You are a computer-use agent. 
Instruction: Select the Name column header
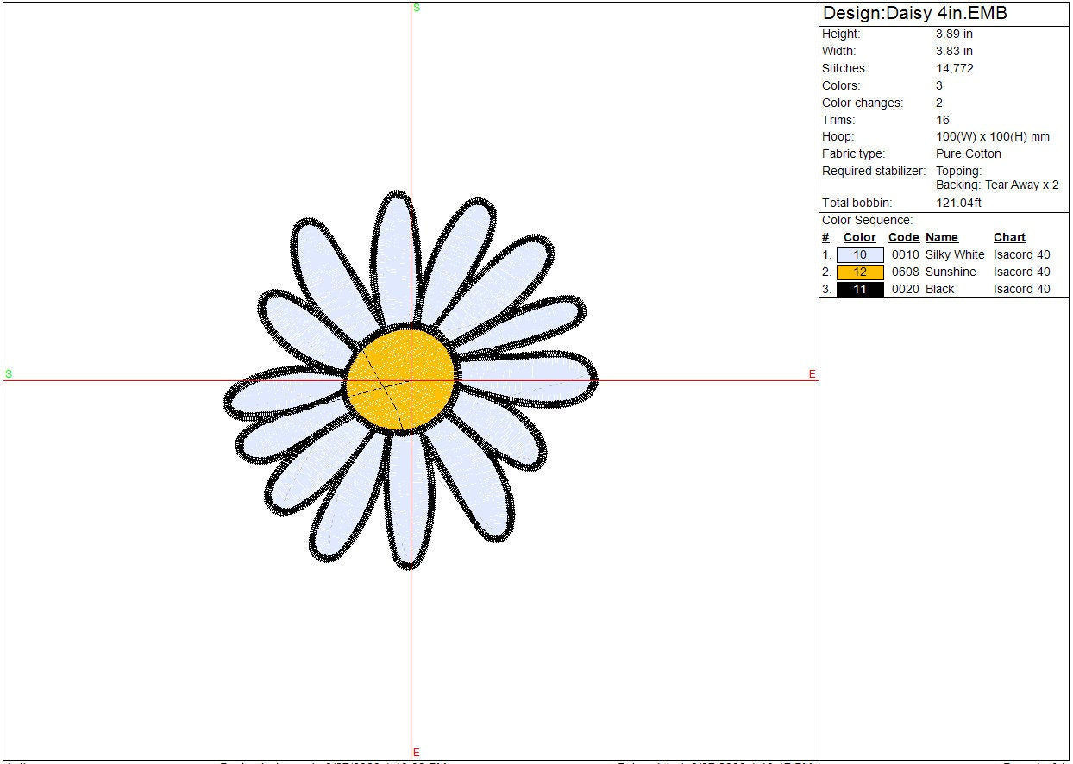pos(941,238)
